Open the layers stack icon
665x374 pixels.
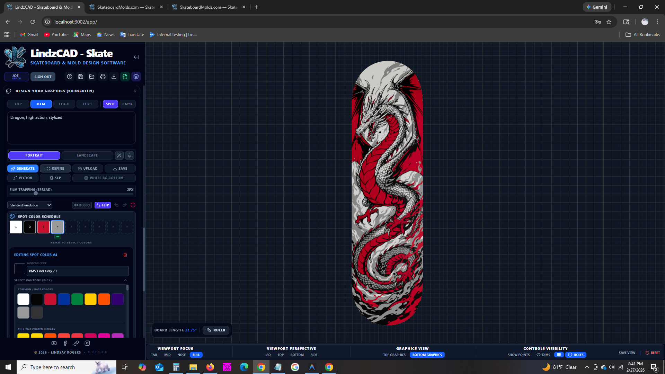tap(136, 77)
